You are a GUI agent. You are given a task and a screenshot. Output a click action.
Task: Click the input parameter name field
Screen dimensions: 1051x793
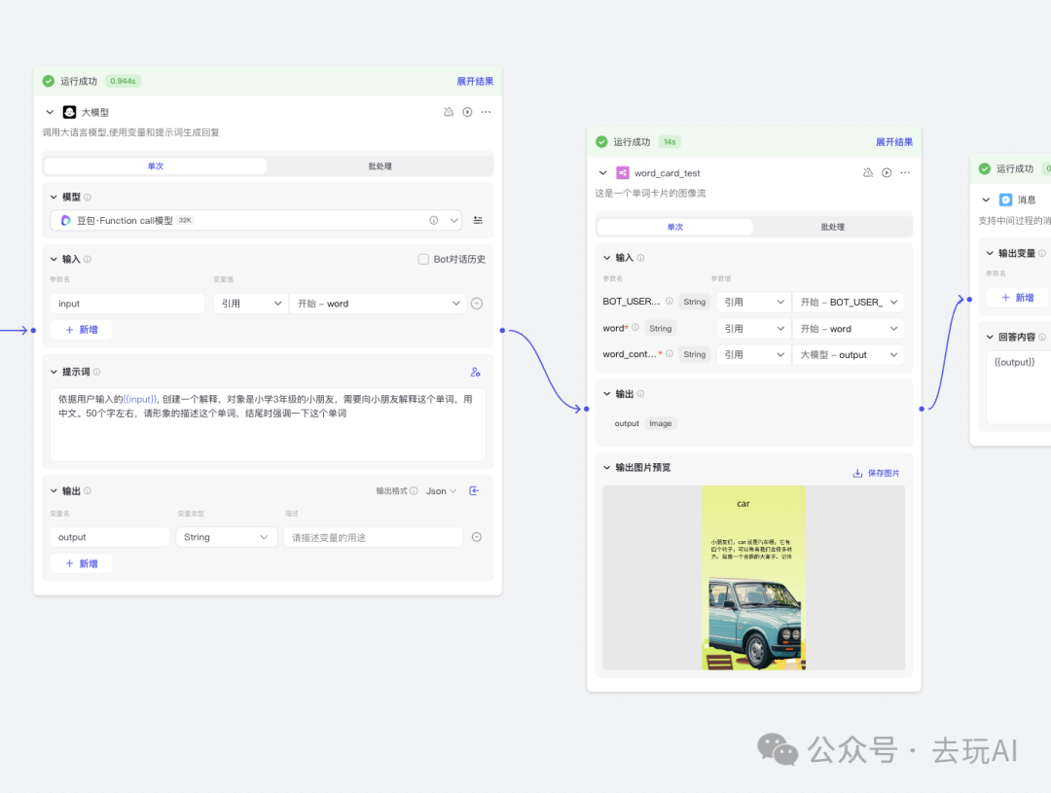coord(127,304)
